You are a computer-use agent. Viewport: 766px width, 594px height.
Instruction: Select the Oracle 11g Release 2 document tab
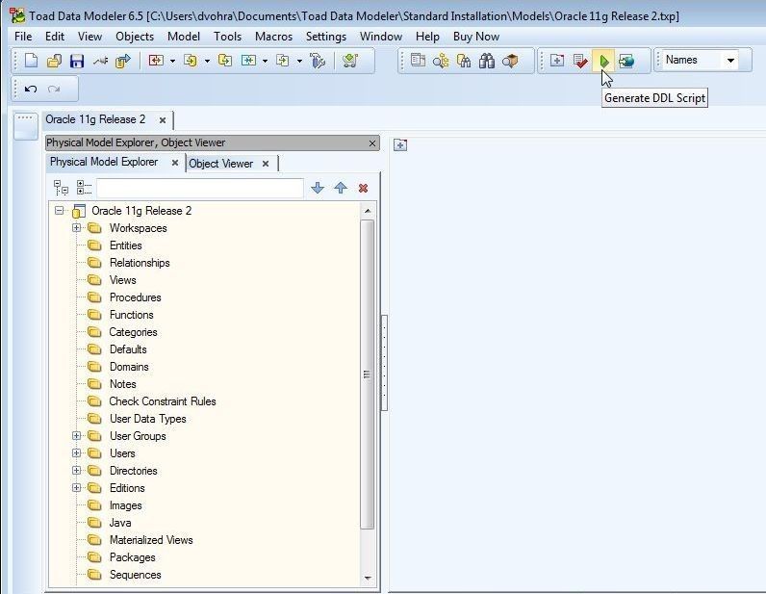[95, 119]
